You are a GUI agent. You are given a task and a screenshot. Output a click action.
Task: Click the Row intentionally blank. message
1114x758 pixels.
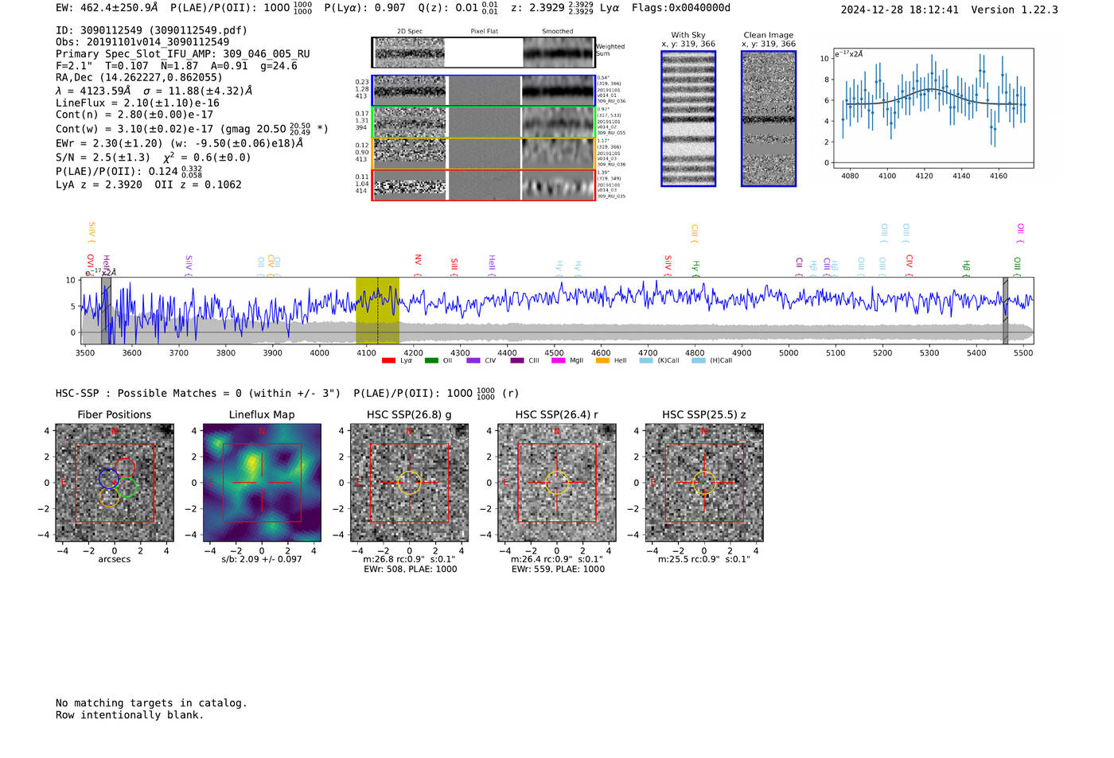tap(130, 715)
